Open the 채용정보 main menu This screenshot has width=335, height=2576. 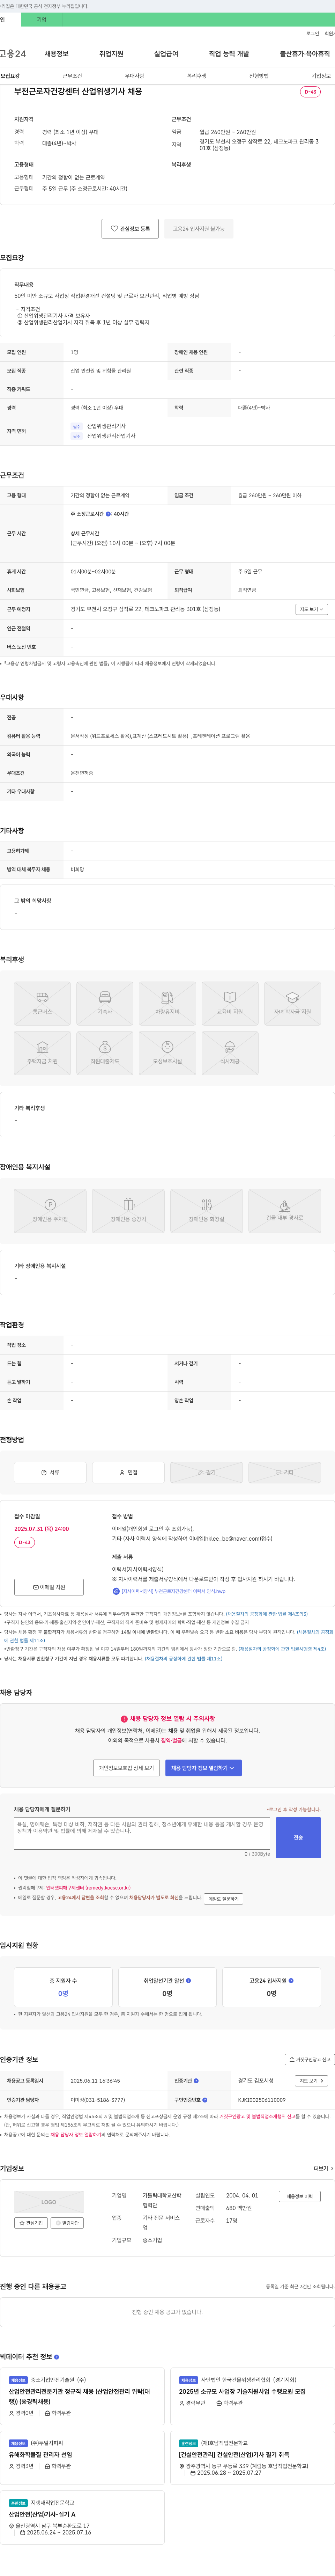[x=56, y=54]
